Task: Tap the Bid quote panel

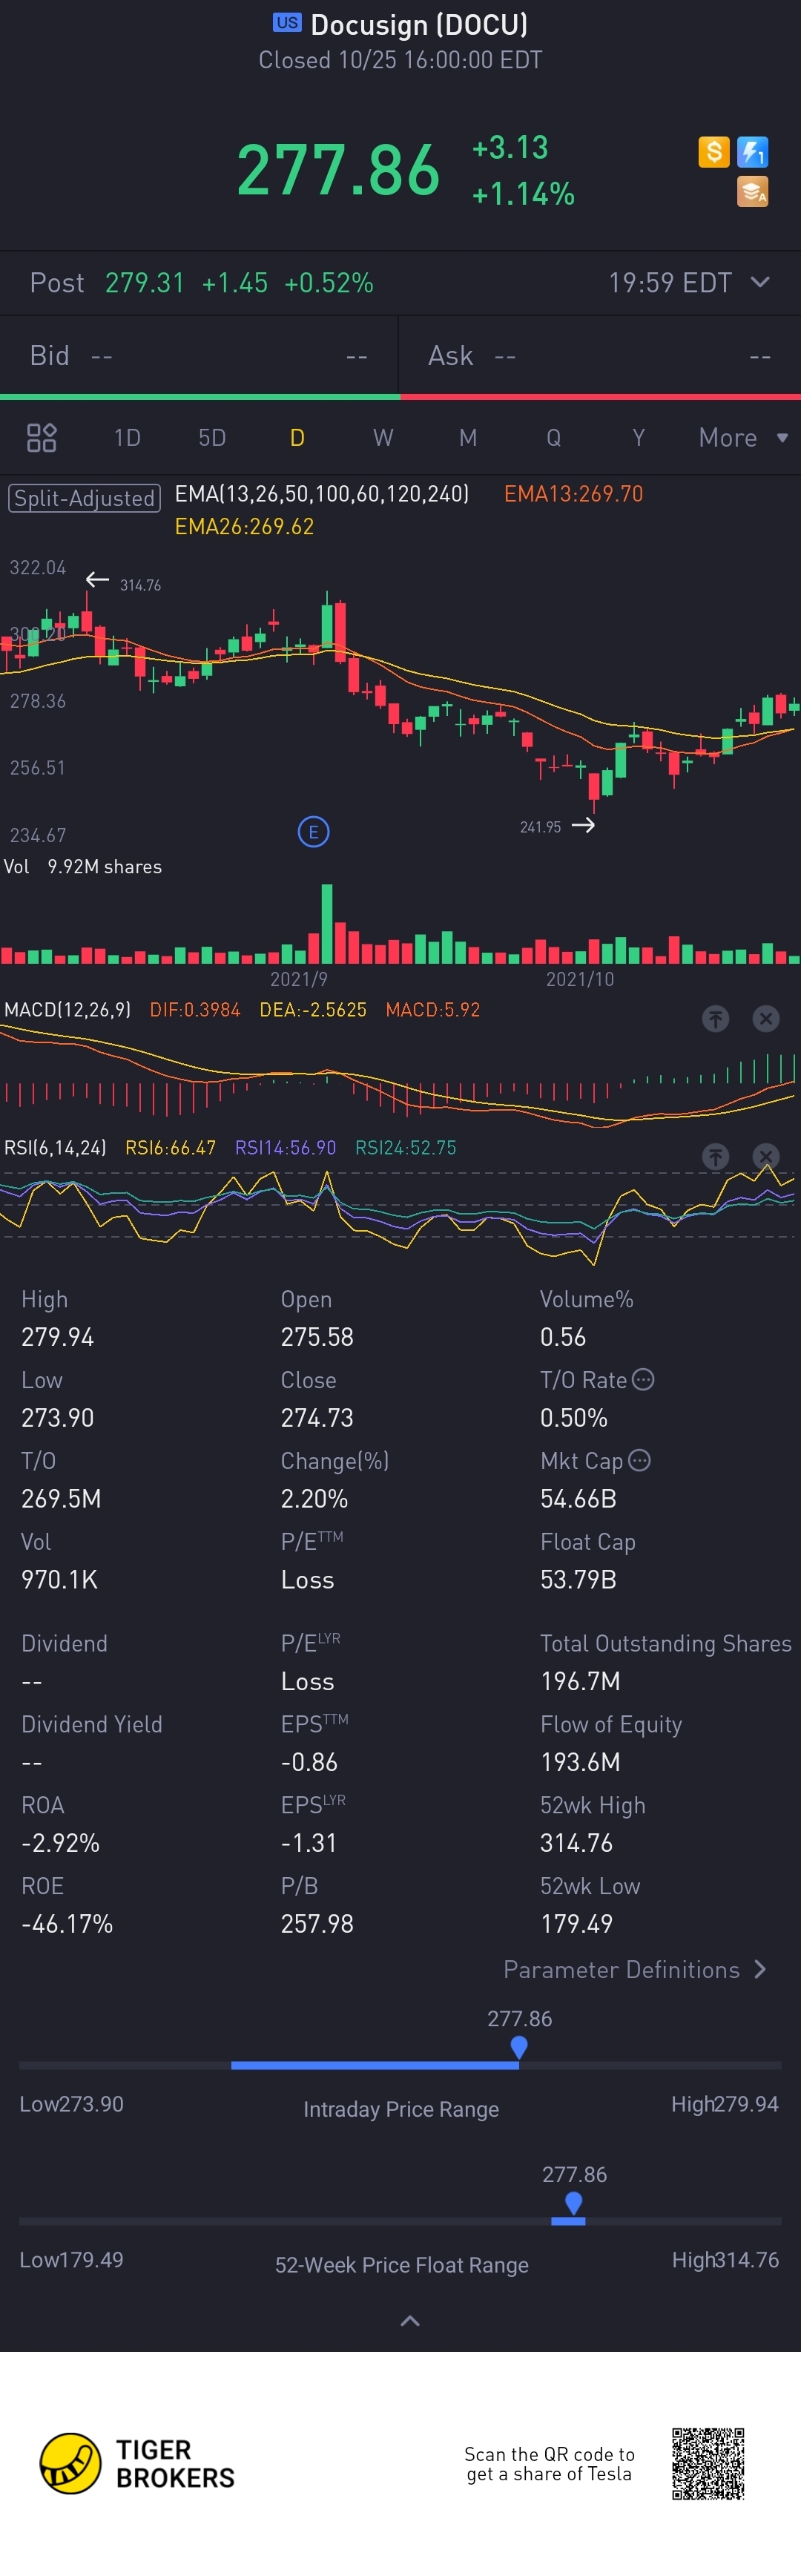Action: [x=199, y=356]
